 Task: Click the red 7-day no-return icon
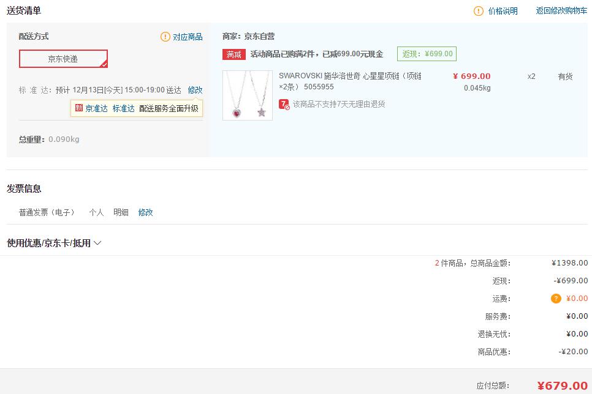coord(284,104)
